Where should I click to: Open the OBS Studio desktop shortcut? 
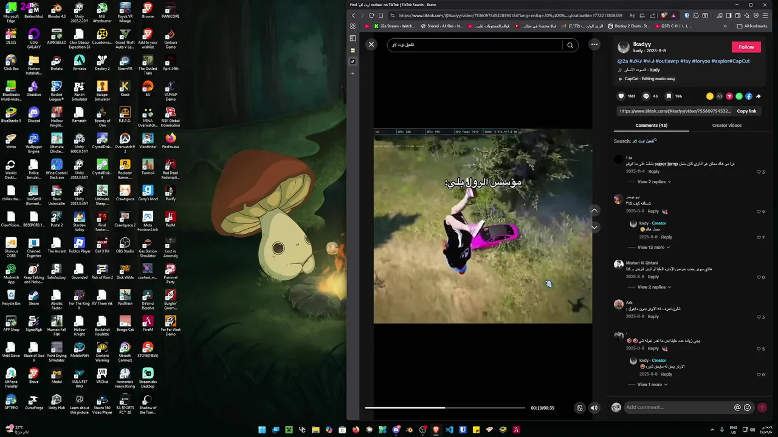(x=125, y=245)
